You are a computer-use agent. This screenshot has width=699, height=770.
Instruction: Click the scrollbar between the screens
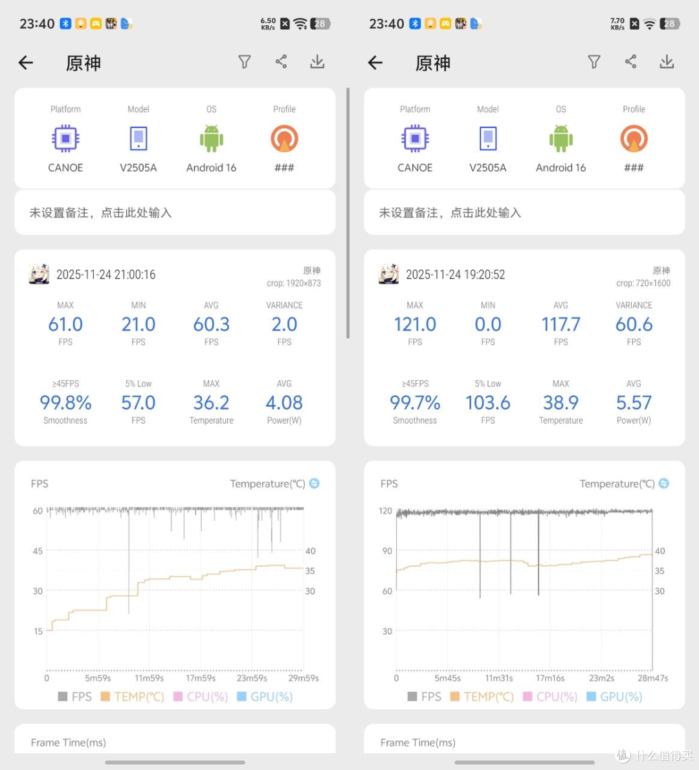point(348,213)
